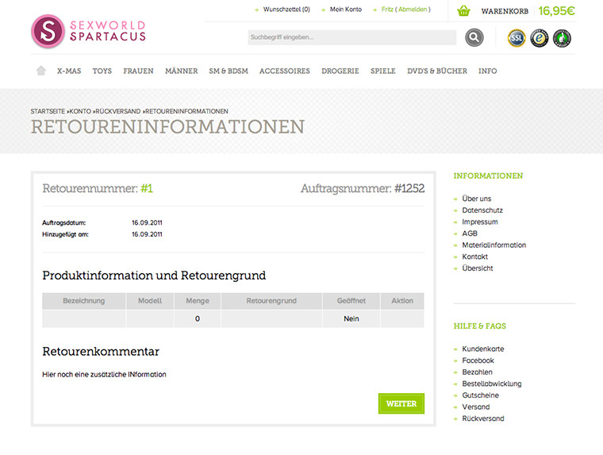This screenshot has width=603, height=455.
Task: Open the Materialinformation link
Action: [494, 245]
